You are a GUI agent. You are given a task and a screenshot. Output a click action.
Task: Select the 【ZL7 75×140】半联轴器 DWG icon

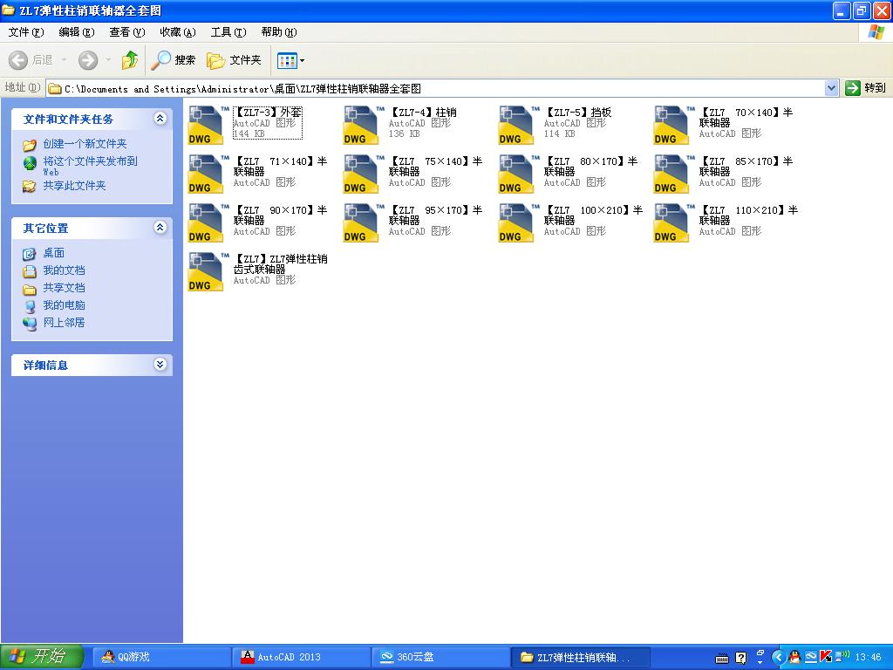[361, 174]
